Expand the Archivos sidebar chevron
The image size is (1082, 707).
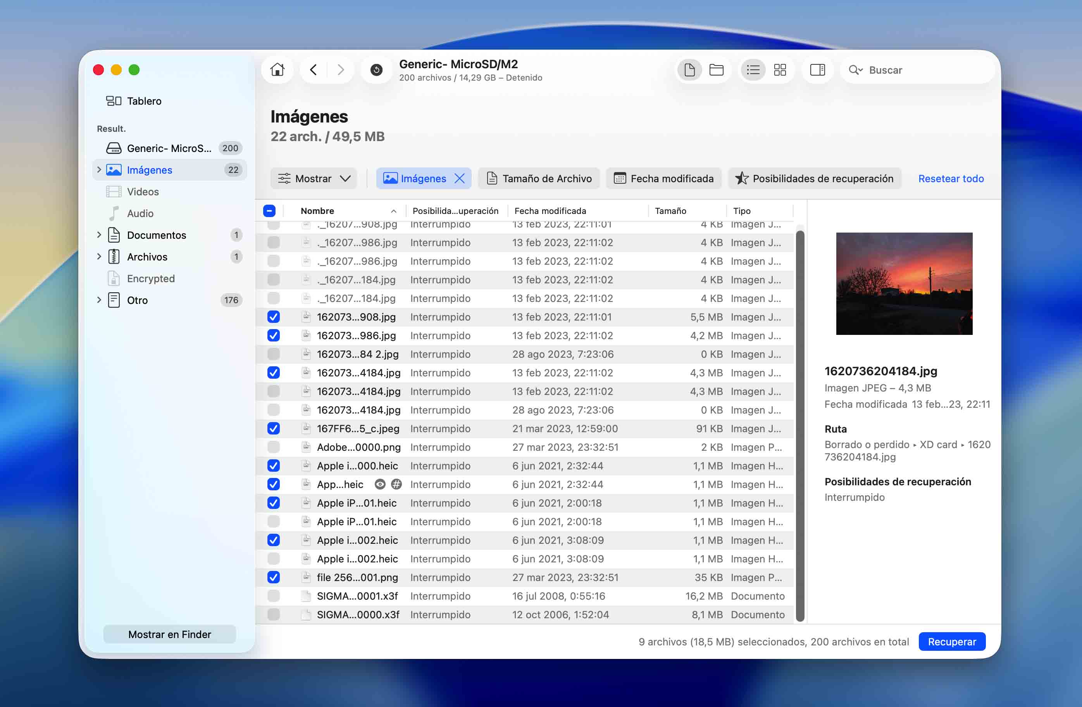[99, 257]
